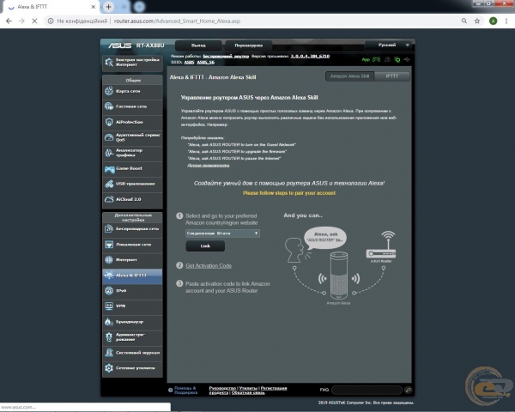The width and height of the screenshot is (515, 412).
Task: Open a new browser tab
Action: (108, 7)
